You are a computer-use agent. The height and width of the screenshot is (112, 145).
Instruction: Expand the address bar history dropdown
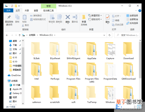point(104,35)
